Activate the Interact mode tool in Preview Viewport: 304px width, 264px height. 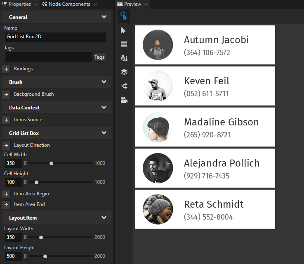pyautogui.click(x=124, y=16)
